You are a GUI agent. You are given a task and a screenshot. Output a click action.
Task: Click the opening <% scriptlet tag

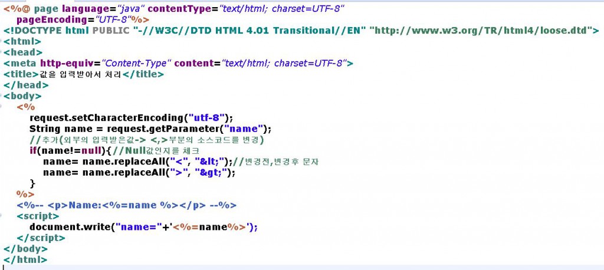tap(26, 107)
